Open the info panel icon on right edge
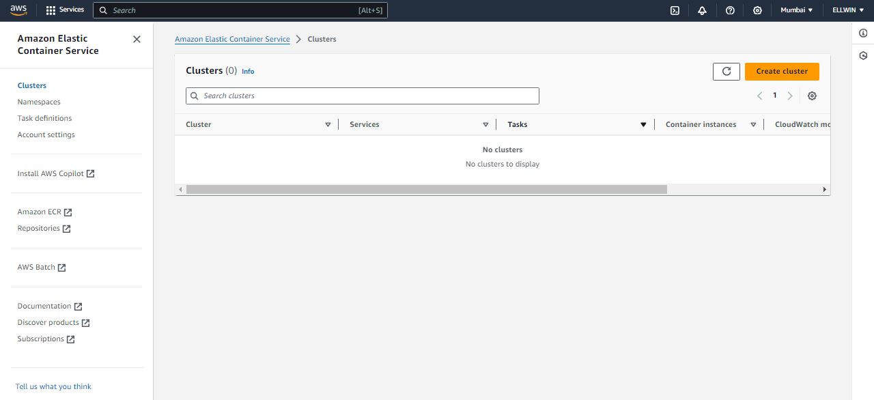The height and width of the screenshot is (400, 874). [x=863, y=33]
